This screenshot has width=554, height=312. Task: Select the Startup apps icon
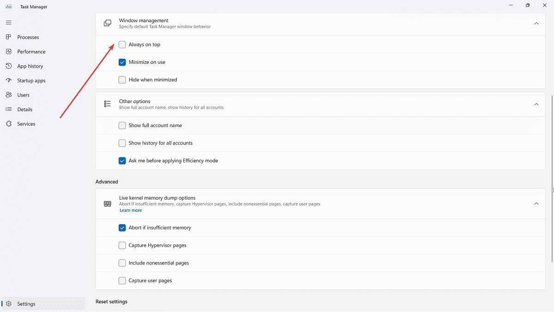point(8,80)
